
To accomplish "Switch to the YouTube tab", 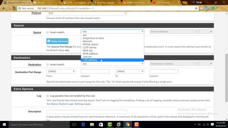I will coord(166,2).
